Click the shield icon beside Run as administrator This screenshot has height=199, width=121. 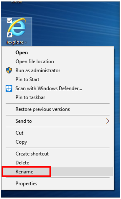coord(9,70)
